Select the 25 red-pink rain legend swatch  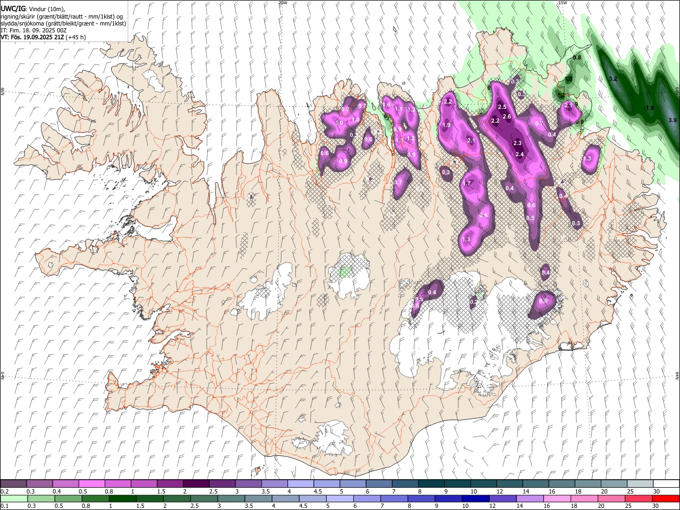click(639, 499)
